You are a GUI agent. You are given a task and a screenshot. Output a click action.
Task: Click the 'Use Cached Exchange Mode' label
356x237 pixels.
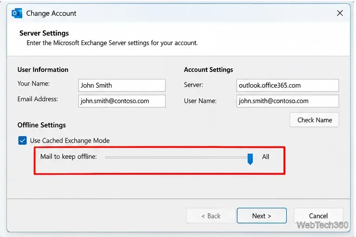tap(70, 140)
